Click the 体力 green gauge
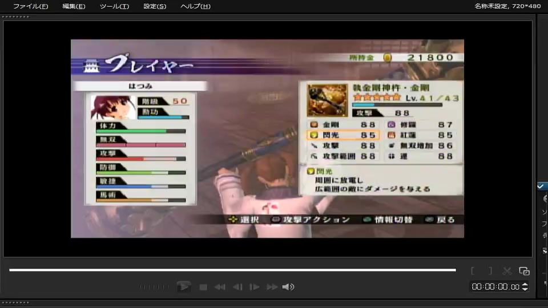 141,131
